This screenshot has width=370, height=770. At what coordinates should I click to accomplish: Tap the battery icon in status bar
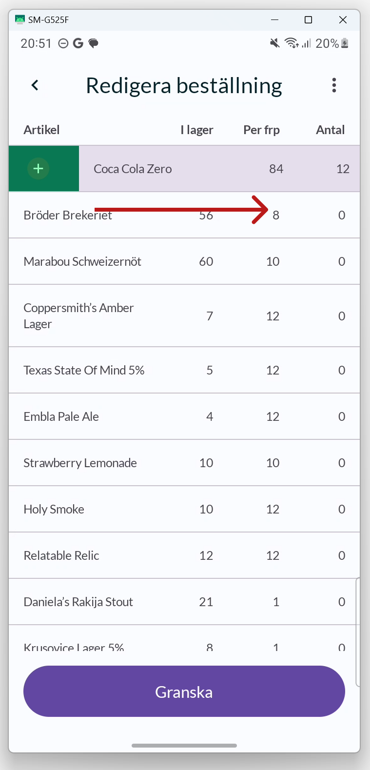click(345, 43)
